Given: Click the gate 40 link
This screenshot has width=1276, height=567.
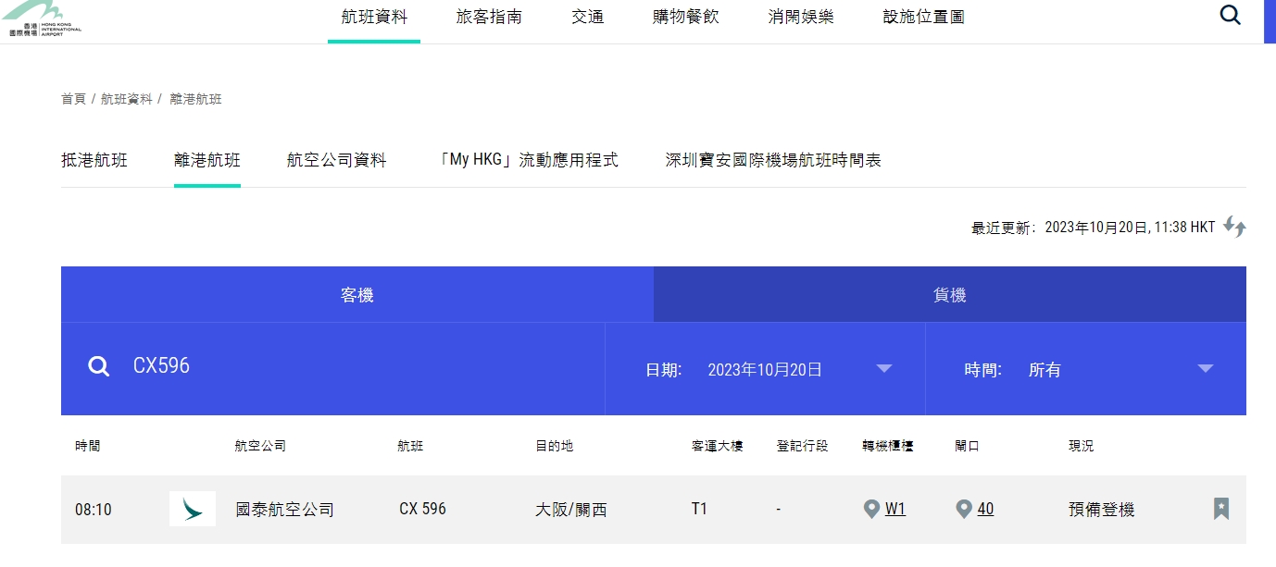Looking at the screenshot, I should coord(985,509).
